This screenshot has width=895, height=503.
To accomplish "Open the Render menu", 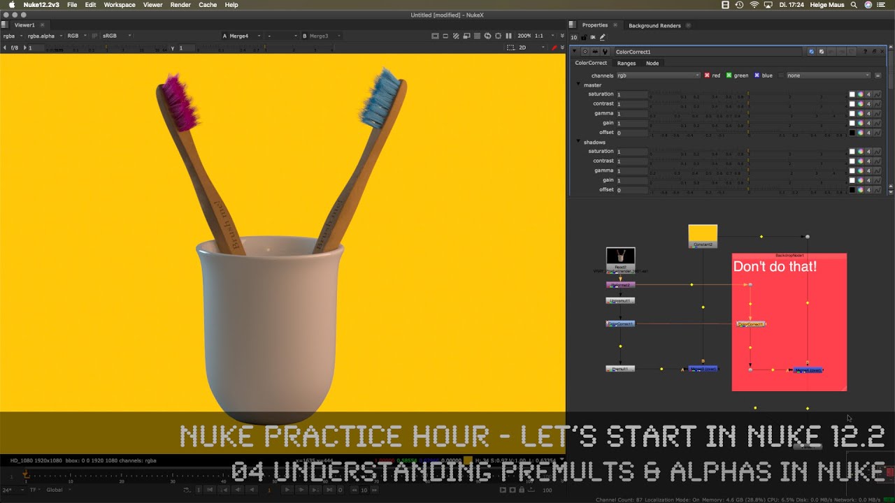I will 180,5.
